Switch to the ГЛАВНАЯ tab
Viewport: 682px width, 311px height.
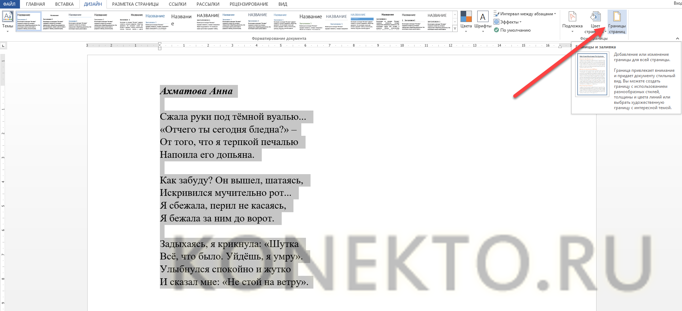tap(35, 4)
